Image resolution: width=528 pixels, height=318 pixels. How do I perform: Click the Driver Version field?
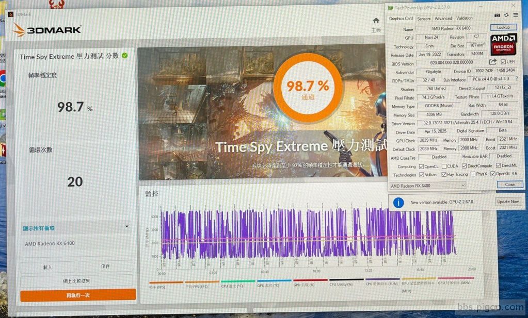468,122
